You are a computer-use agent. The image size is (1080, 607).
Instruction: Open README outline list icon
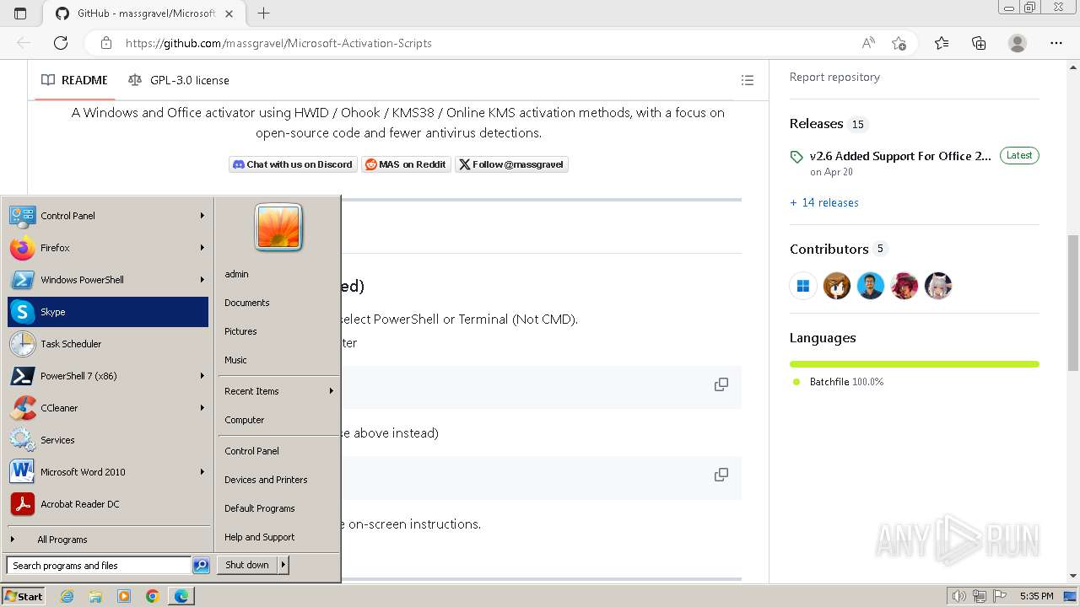pos(747,80)
